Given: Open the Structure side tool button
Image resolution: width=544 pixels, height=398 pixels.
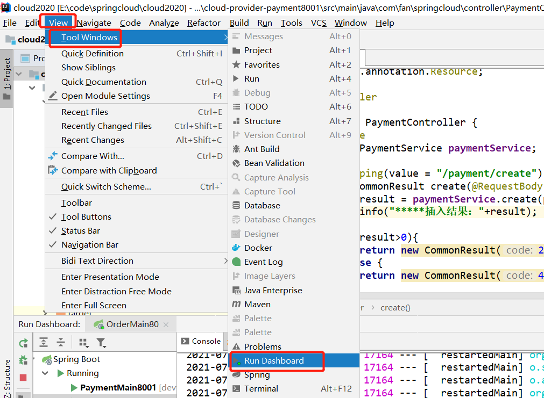Looking at the screenshot, I should pyautogui.click(x=7, y=378).
